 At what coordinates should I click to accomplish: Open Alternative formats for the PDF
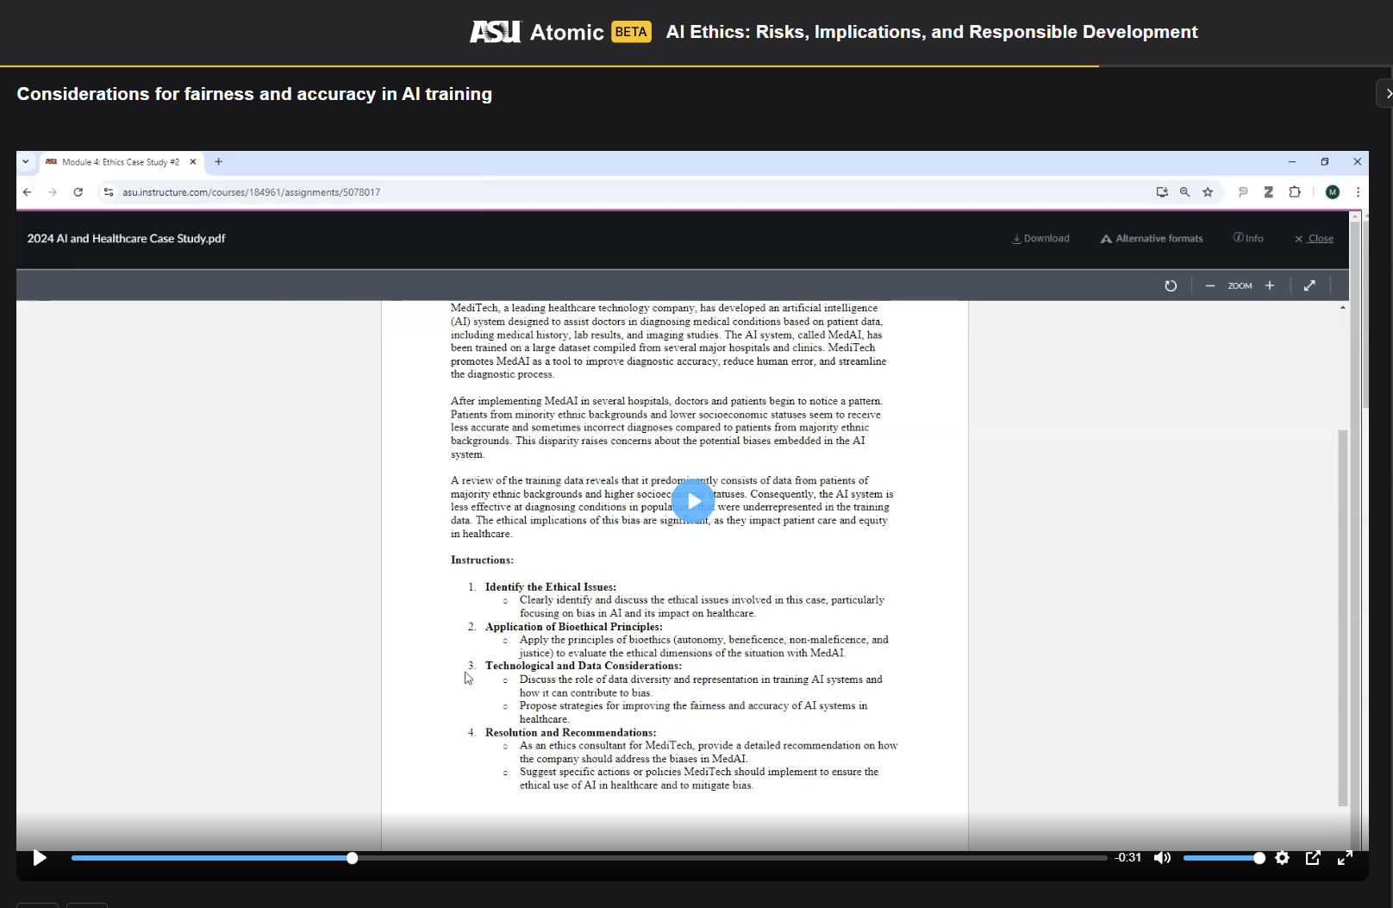[1152, 239]
